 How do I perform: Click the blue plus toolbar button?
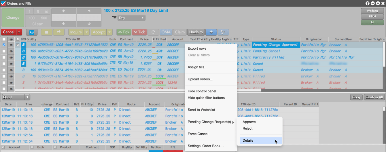click(x=211, y=32)
